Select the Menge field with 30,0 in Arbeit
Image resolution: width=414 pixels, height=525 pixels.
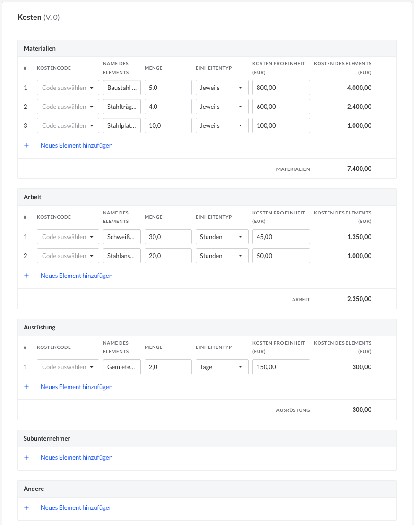[168, 237]
